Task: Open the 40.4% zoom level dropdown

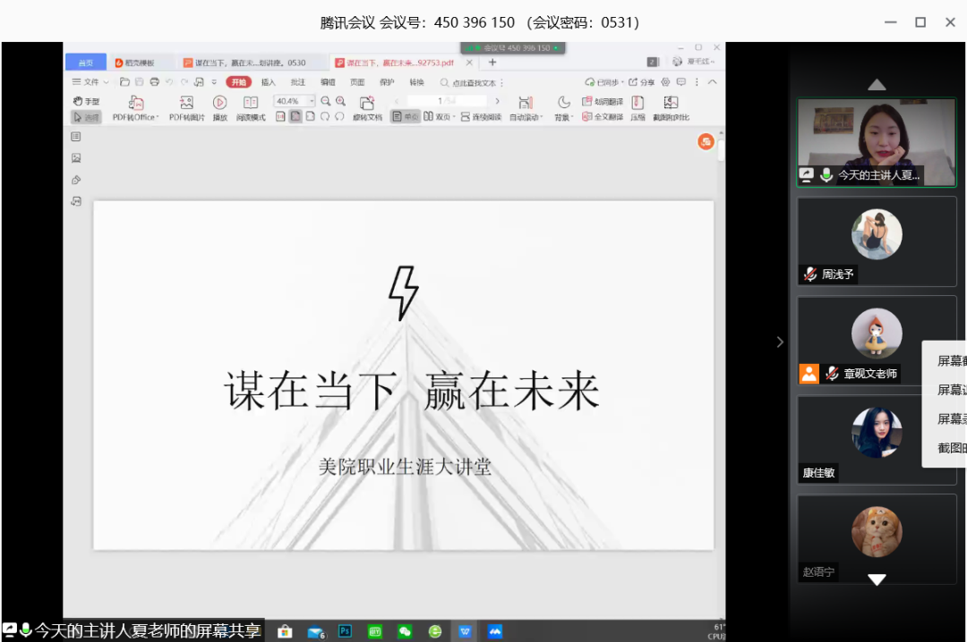Action: [295, 101]
